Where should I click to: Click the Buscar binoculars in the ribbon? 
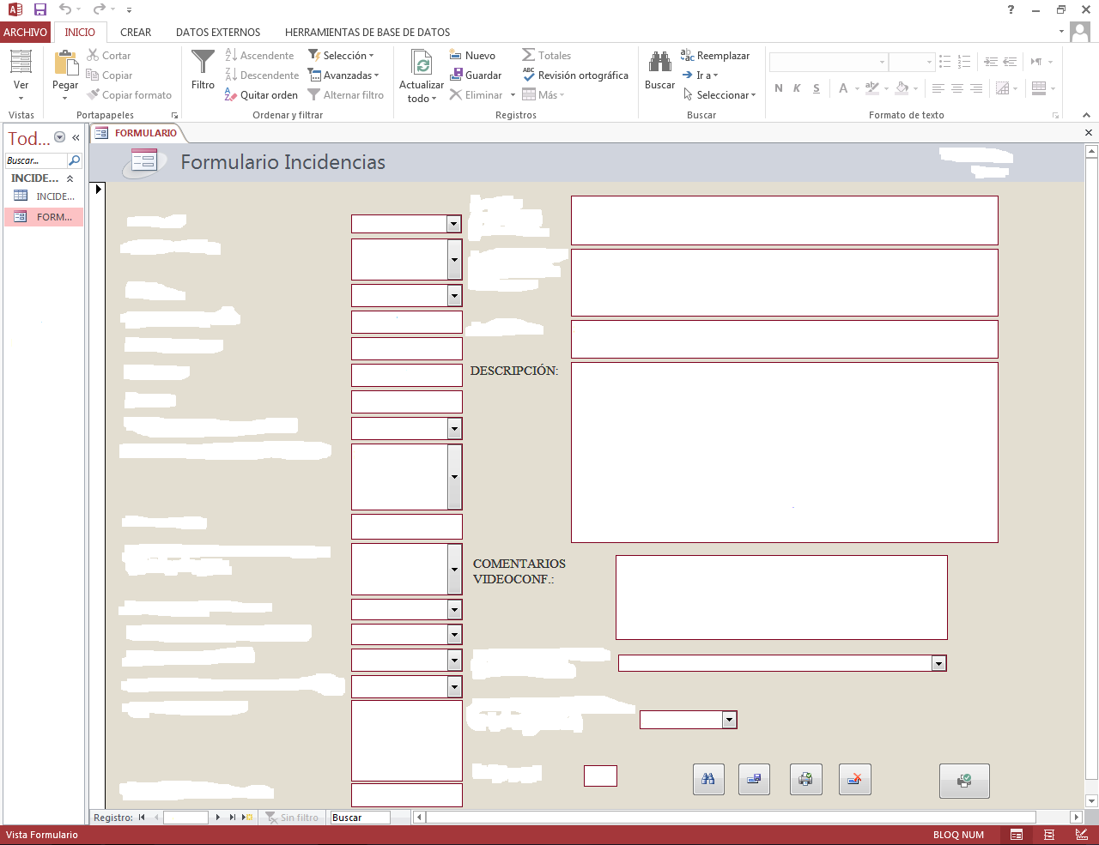point(659,62)
